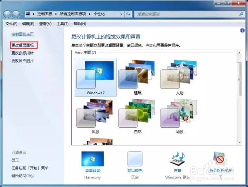248x187 pixels.
Task: Select the 建筑 theme
Action: 138,77
